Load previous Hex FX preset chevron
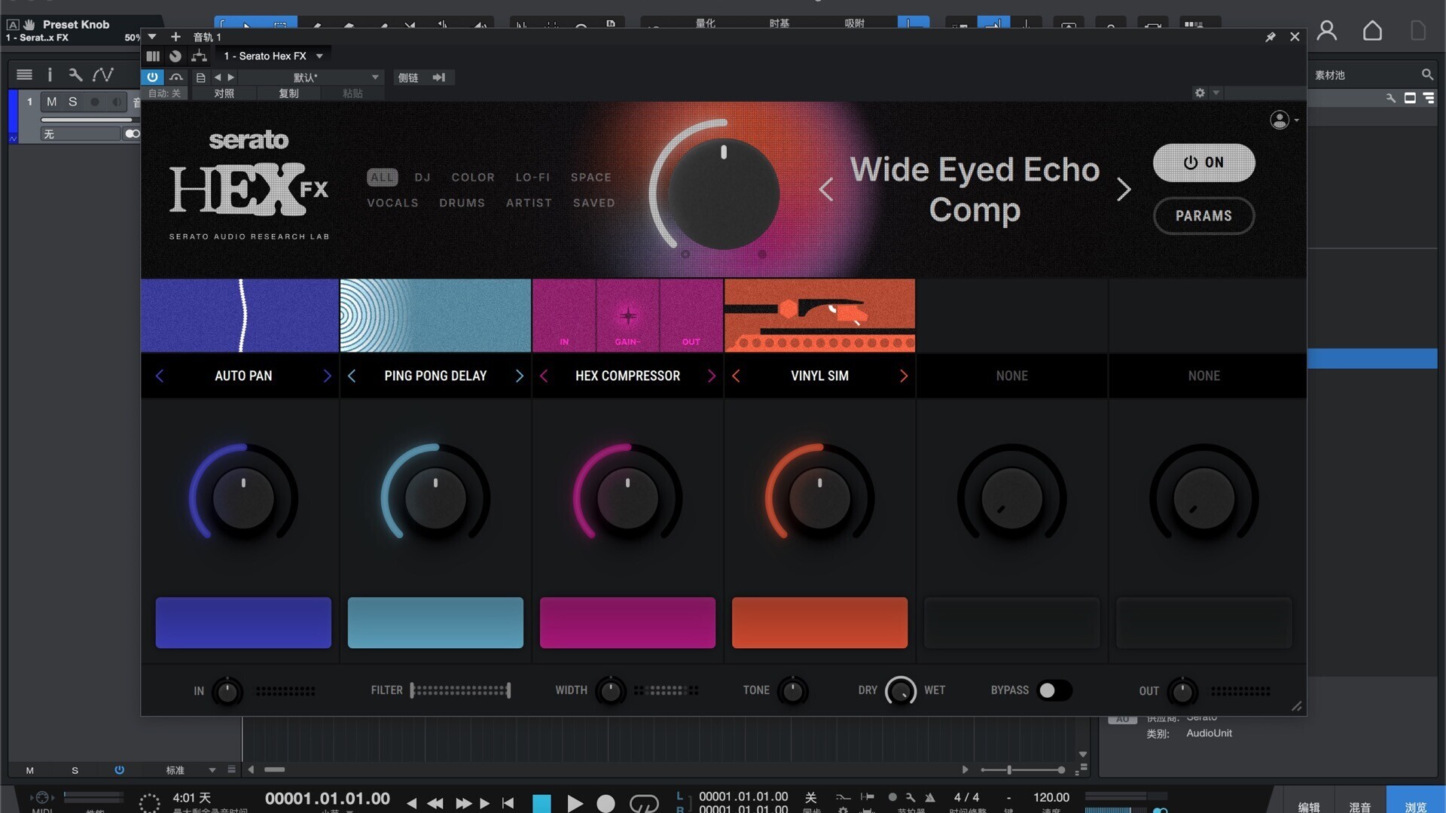The image size is (1446, 813). [x=826, y=189]
